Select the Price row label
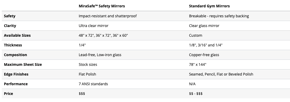This screenshot has height=102, width=290. [x=8, y=94]
